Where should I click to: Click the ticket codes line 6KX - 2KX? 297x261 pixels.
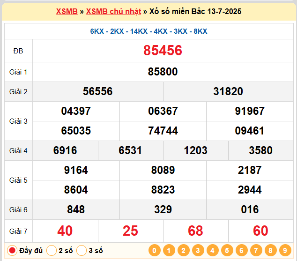pos(148,31)
